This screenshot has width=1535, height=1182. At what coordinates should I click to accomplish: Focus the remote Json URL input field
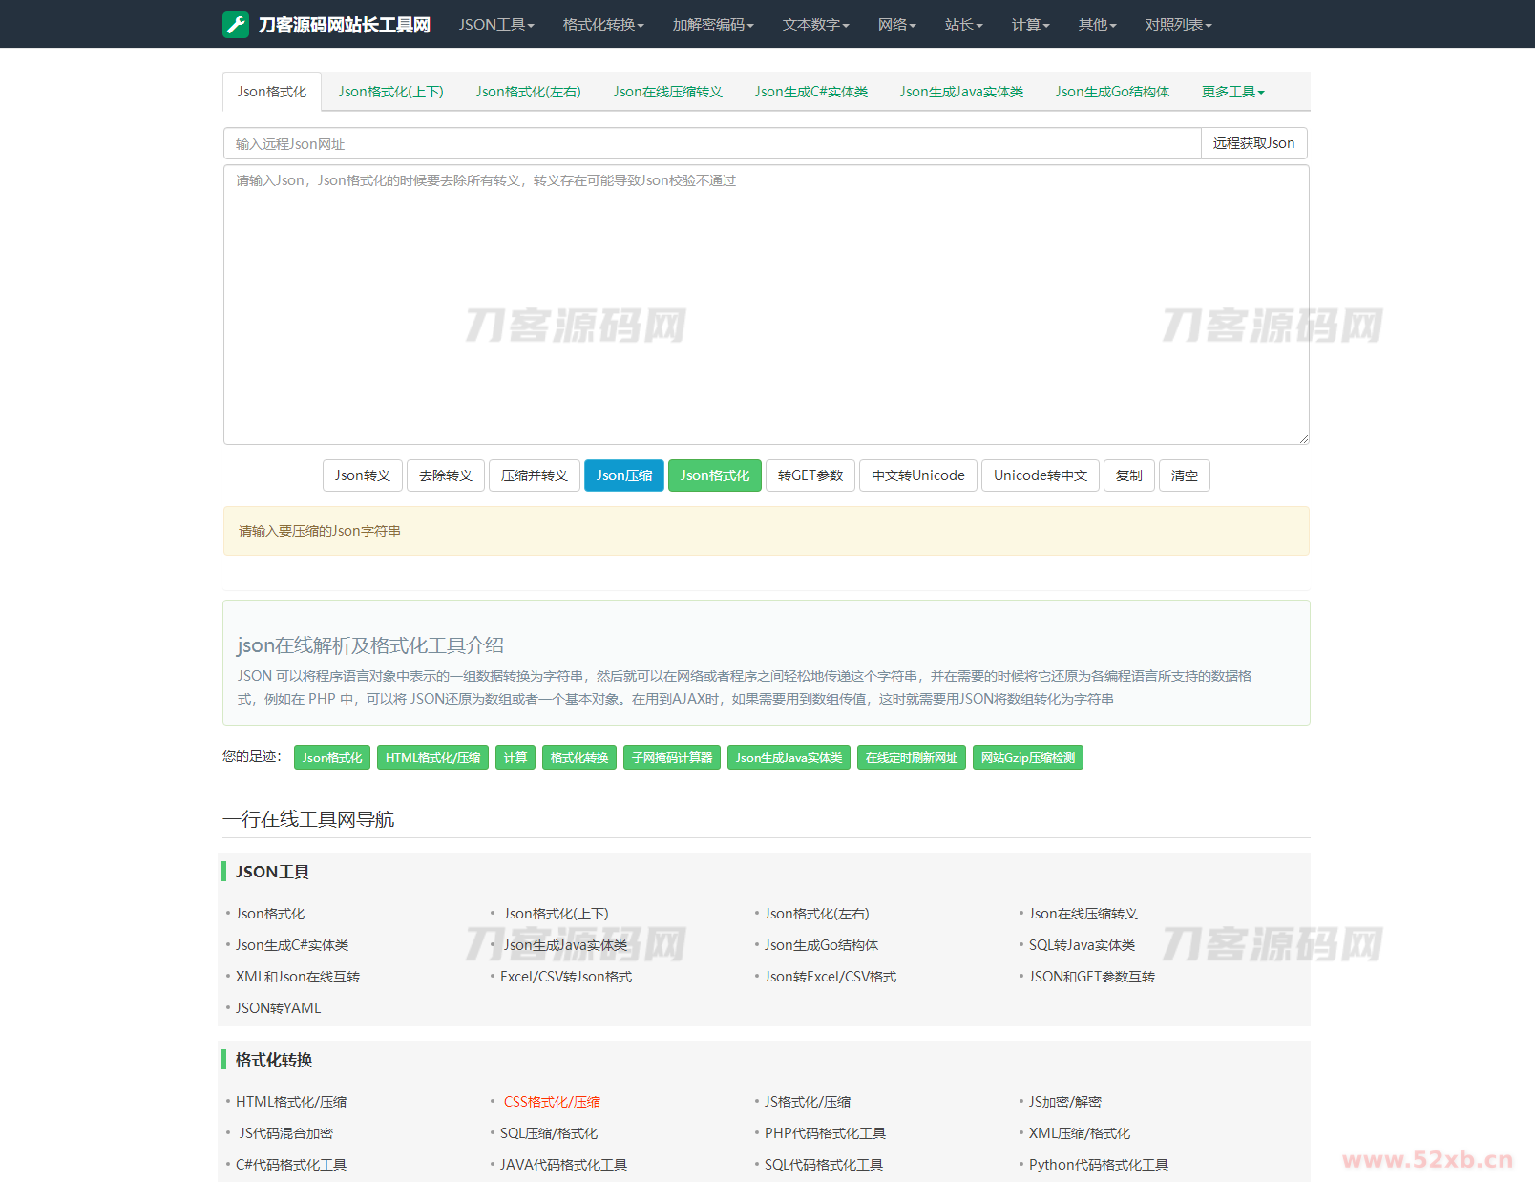point(711,144)
